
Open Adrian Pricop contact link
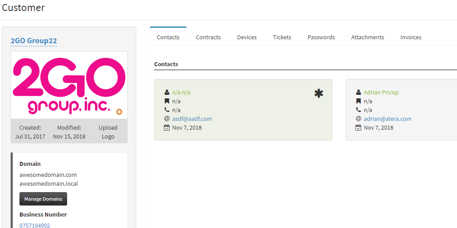click(x=381, y=92)
